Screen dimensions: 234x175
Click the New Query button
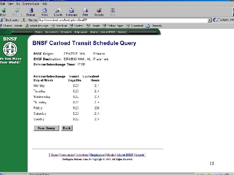pos(46,128)
